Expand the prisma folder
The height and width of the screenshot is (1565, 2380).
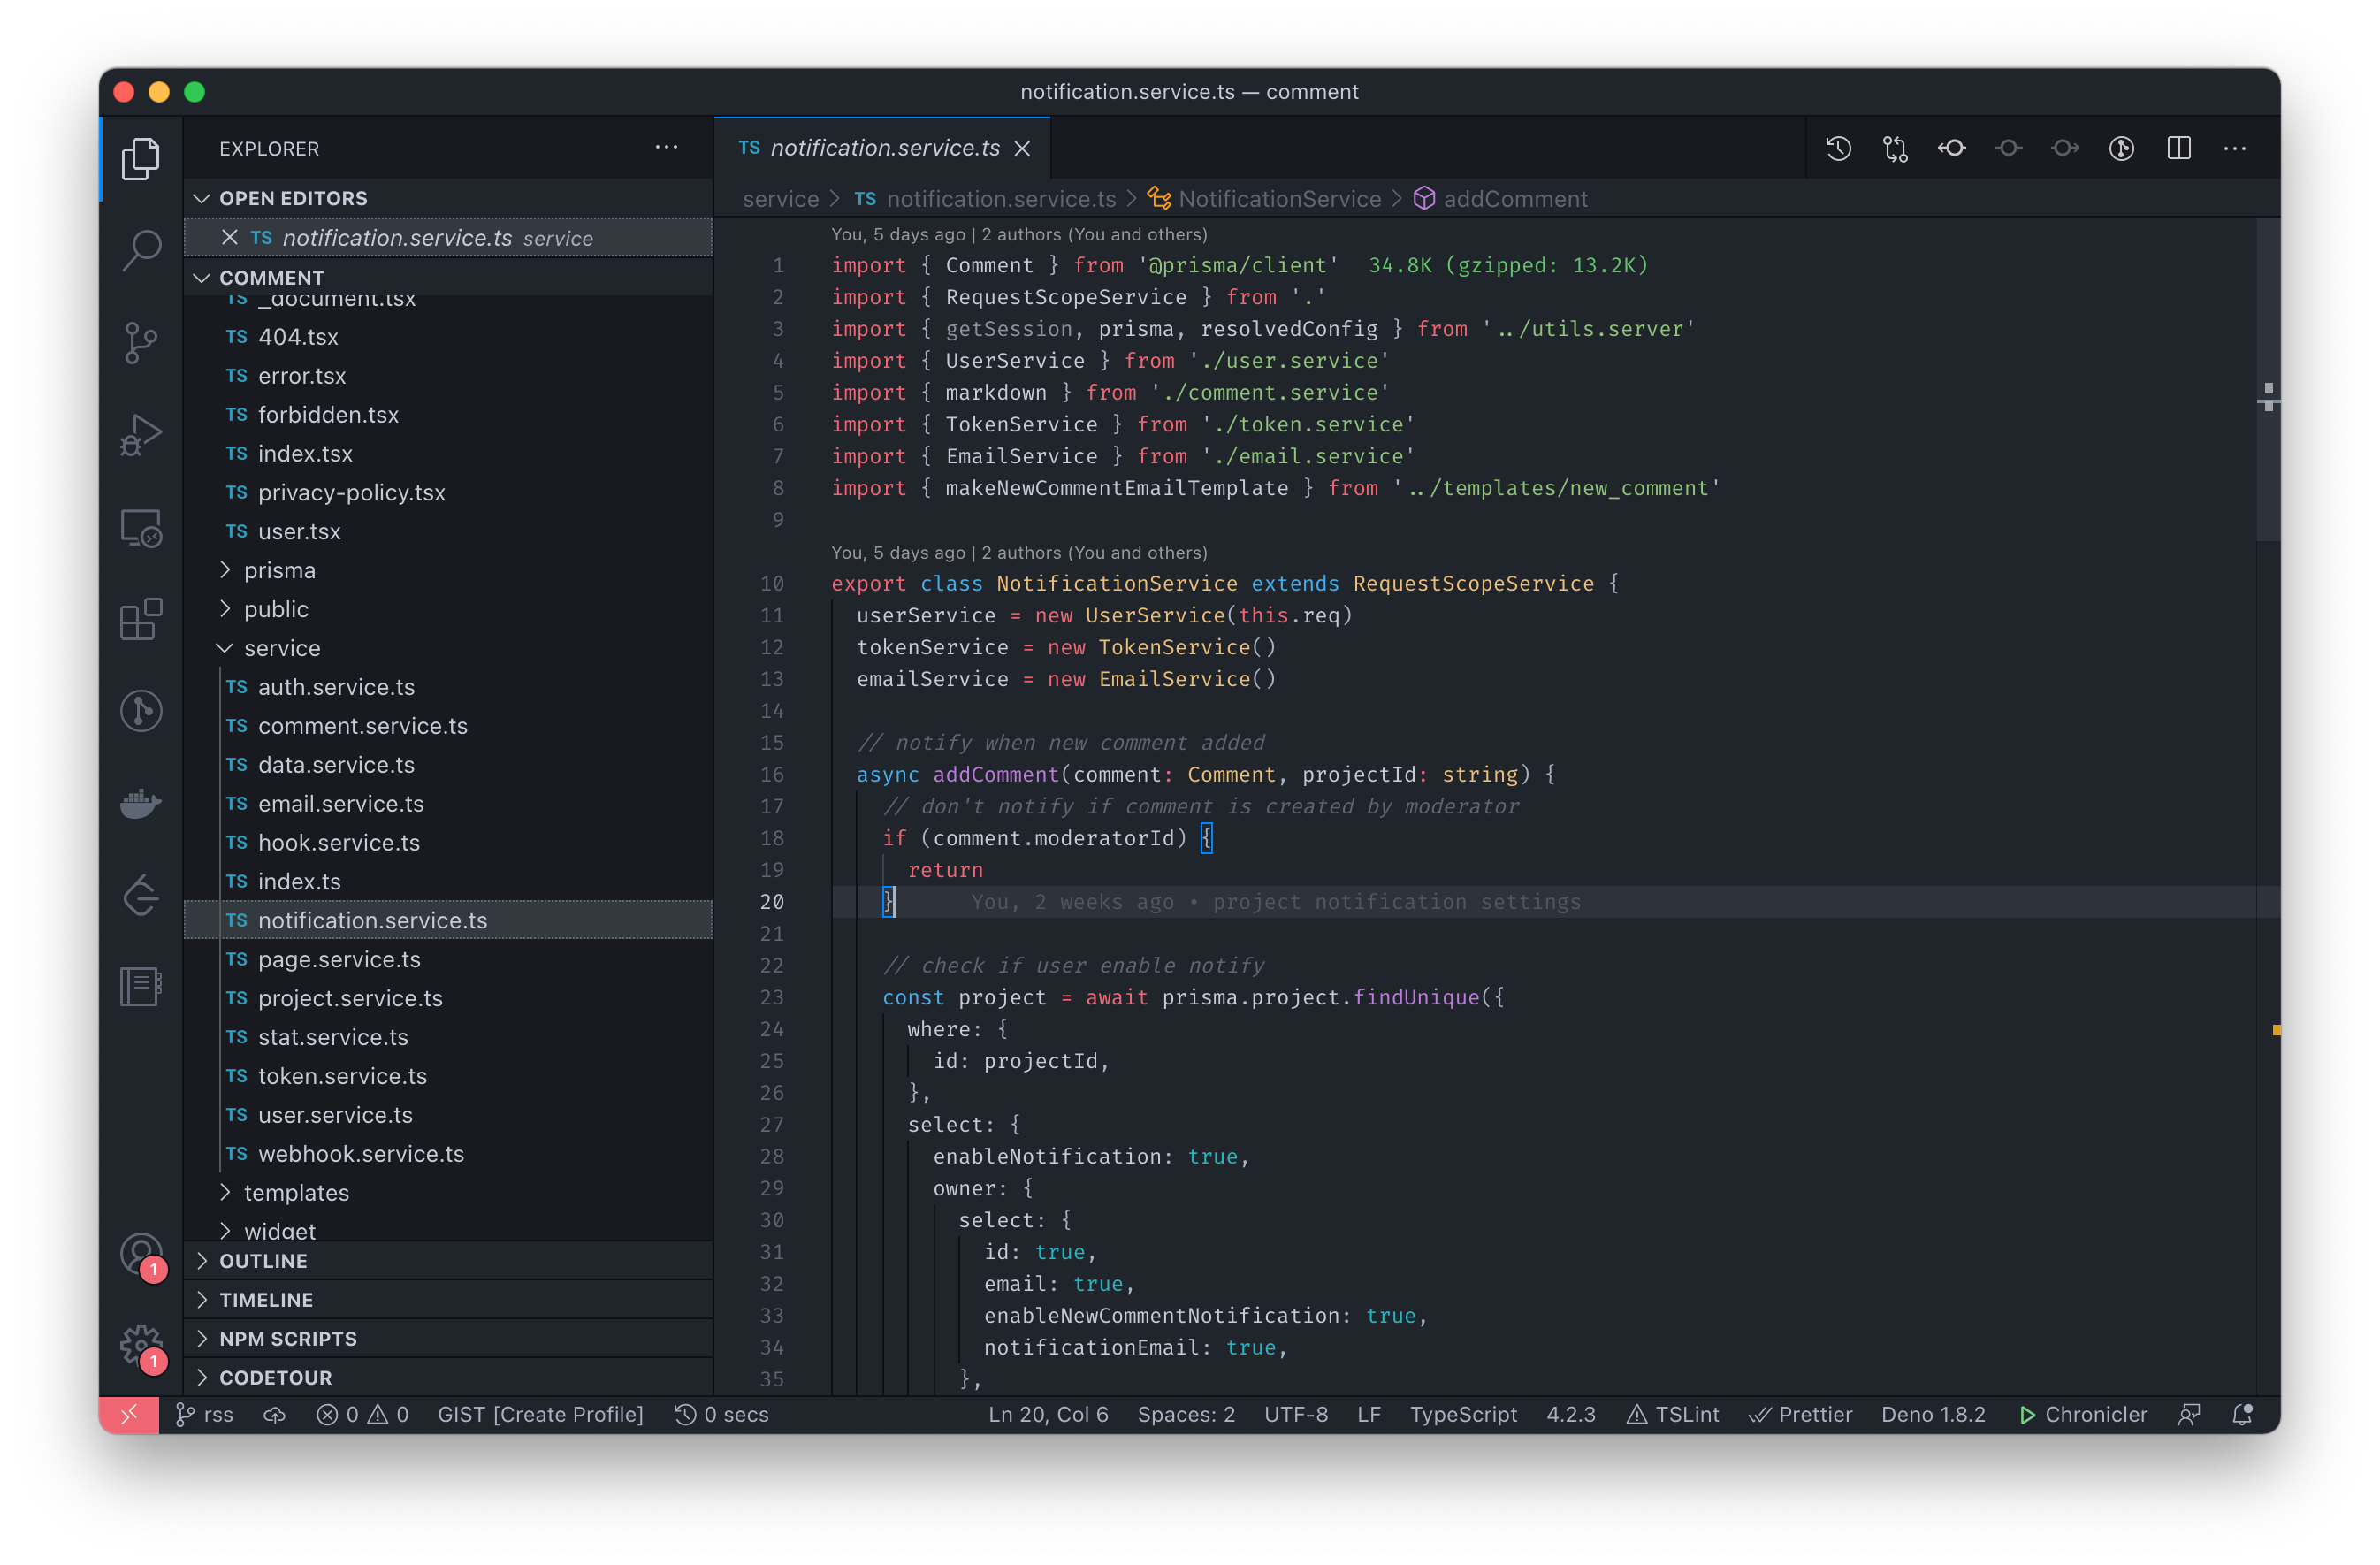(279, 570)
